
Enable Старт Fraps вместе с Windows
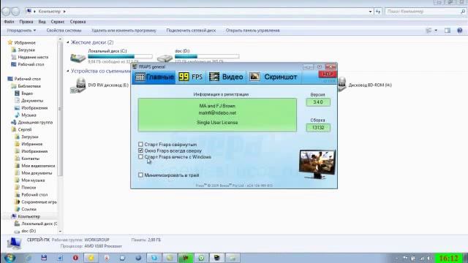click(x=140, y=157)
